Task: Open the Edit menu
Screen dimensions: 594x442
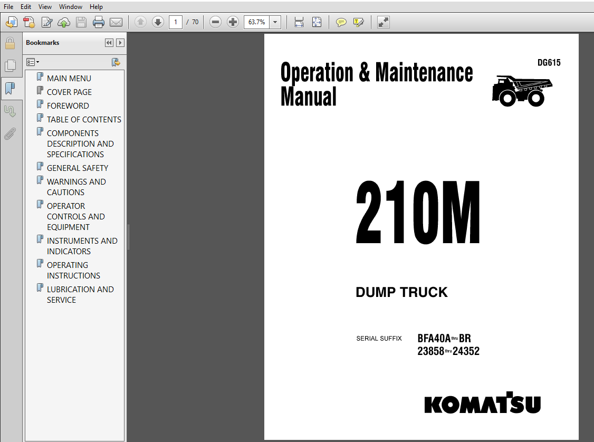Action: point(26,7)
